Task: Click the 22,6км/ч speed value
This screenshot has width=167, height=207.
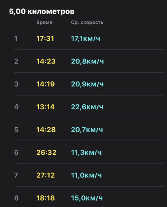Action: click(x=87, y=107)
